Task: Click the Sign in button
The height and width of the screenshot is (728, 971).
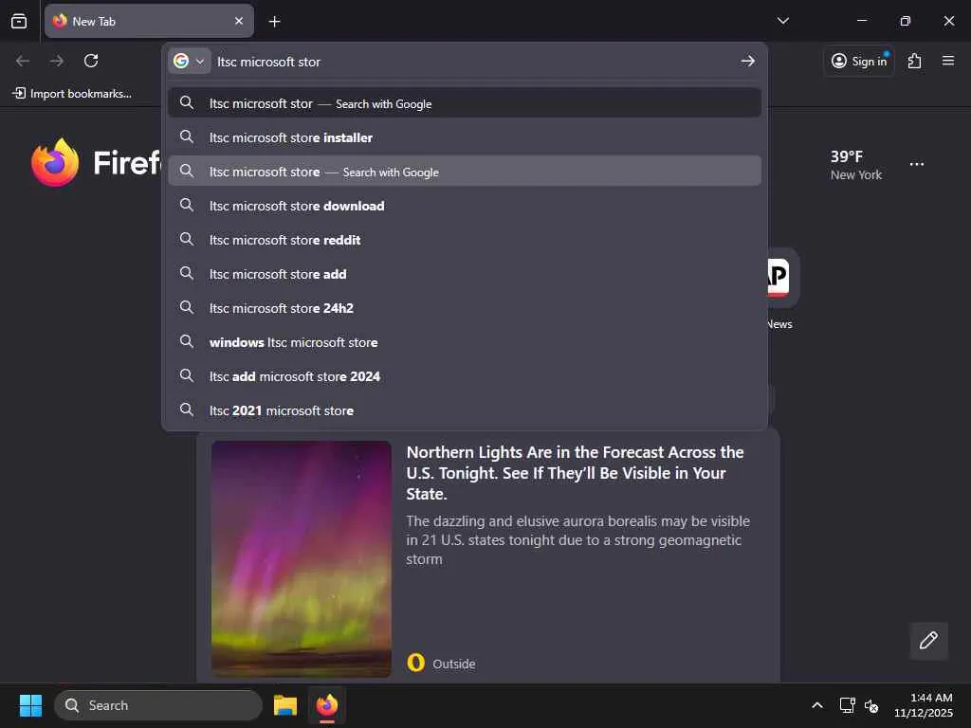Action: pyautogui.click(x=859, y=61)
